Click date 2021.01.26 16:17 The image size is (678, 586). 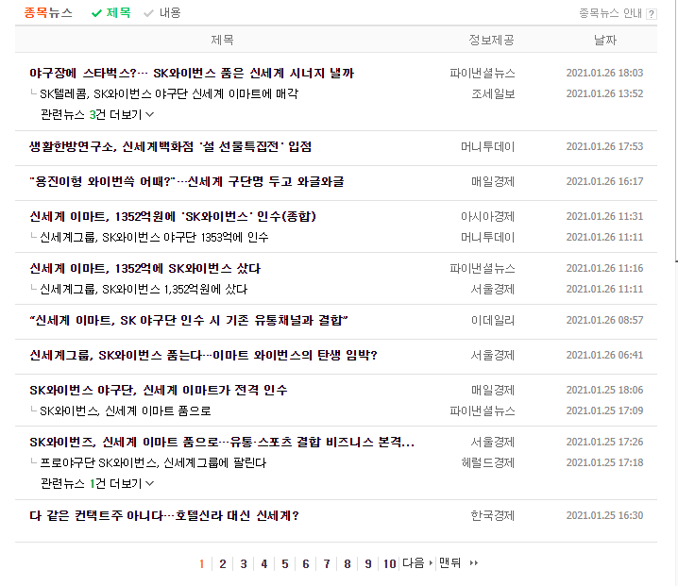pos(604,181)
